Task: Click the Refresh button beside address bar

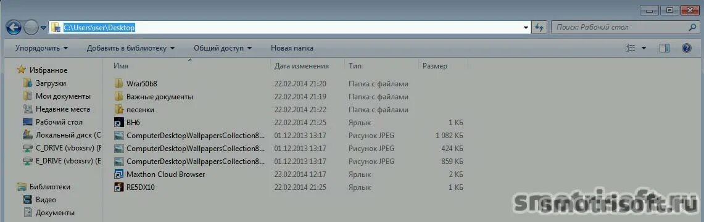Action: [x=539, y=28]
